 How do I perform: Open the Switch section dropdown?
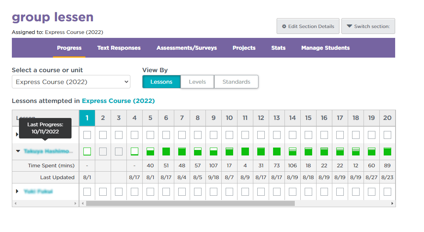(368, 26)
